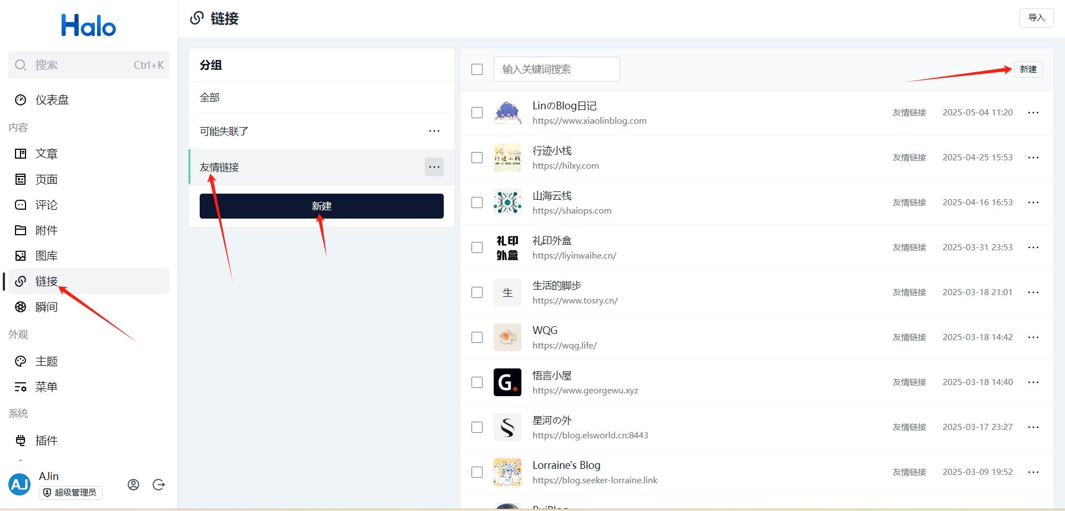
Task: Open Plugins (插件) from sidebar
Action: [x=46, y=441]
